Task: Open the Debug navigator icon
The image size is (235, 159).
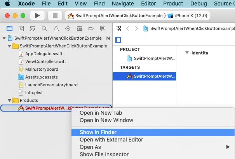Action: 79,28
